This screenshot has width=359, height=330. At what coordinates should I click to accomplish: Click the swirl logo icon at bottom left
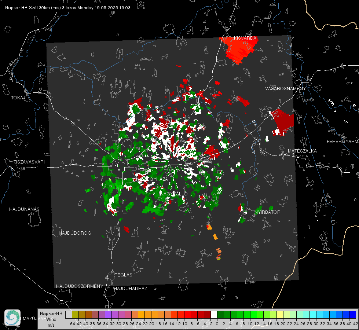[x=12, y=318]
